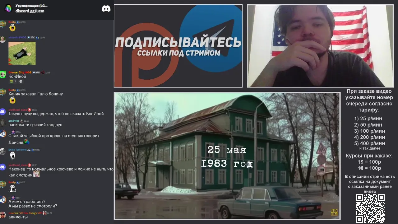Click message "Такую паузу выдержал, чтоб не сказать КонИной"
This screenshot has height=224, width=398.
[x=56, y=114]
